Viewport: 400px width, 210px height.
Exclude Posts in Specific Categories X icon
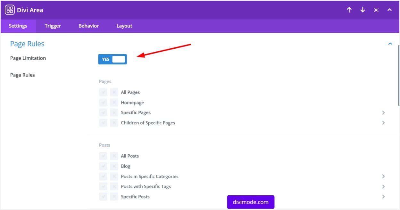coord(114,176)
